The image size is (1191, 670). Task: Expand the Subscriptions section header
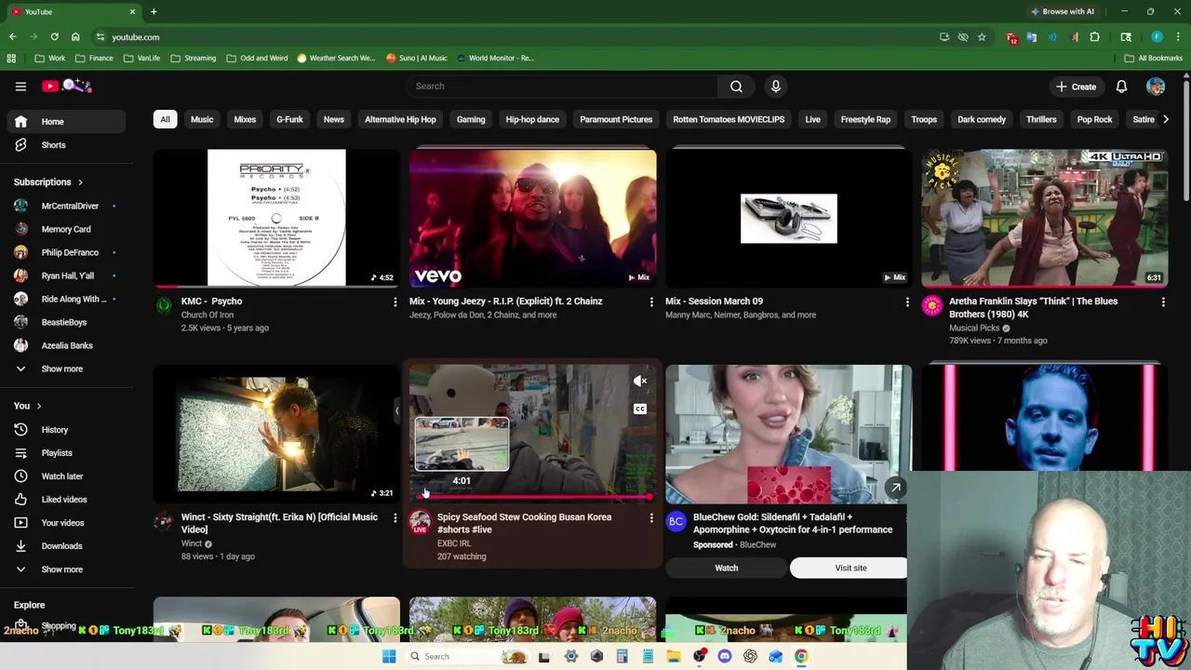click(x=48, y=182)
